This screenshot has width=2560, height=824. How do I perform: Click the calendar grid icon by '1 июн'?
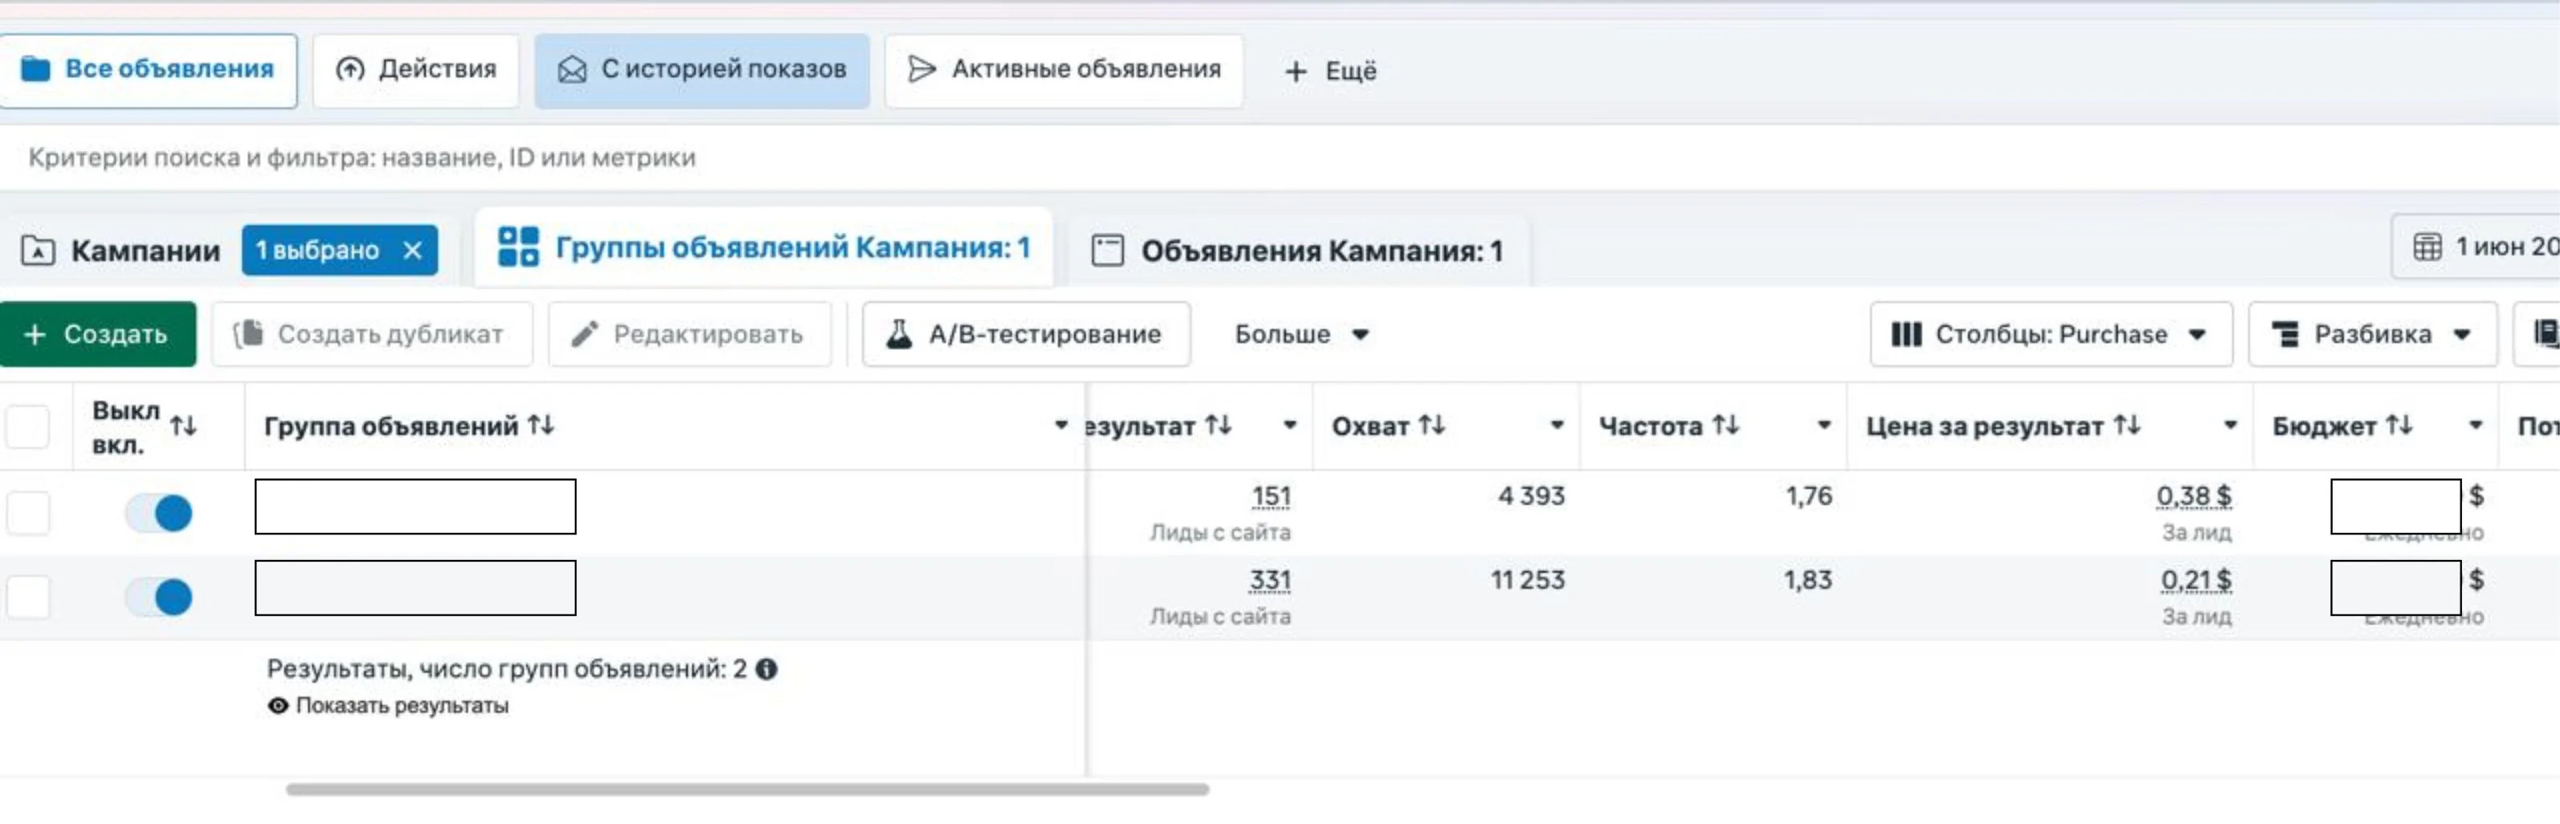pyautogui.click(x=2427, y=246)
